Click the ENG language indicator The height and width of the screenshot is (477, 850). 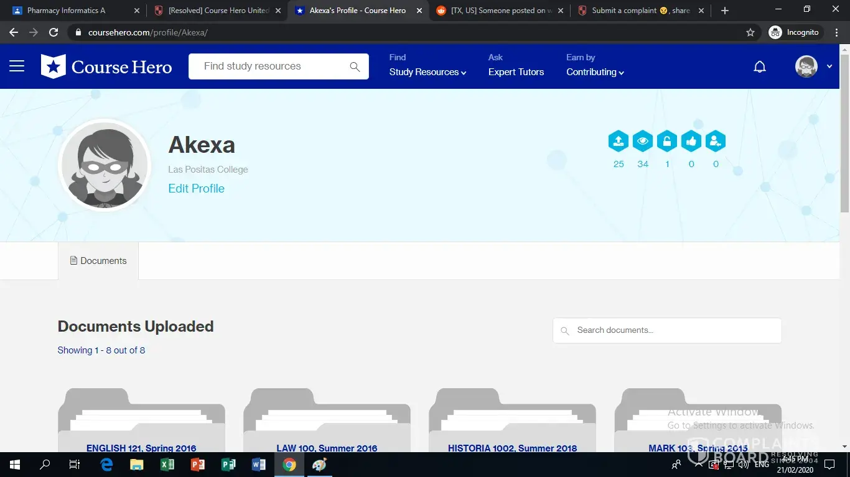[x=762, y=465]
